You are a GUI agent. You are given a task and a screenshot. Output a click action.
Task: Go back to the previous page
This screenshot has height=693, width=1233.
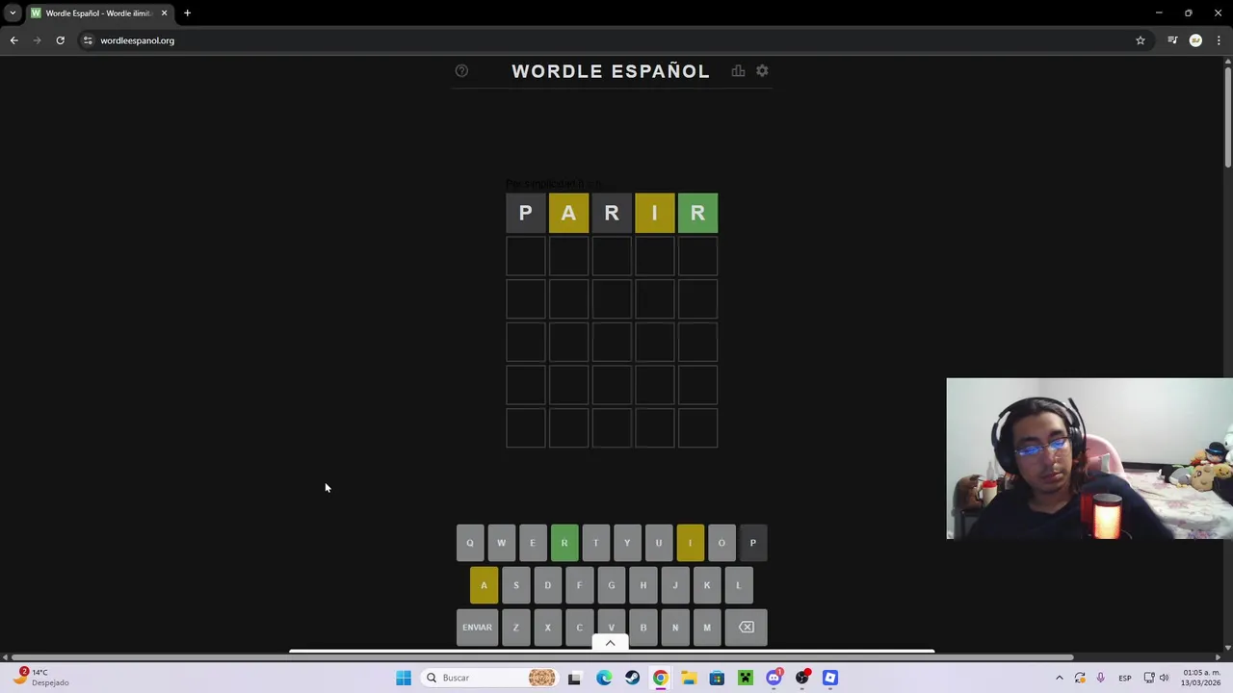[x=13, y=40]
